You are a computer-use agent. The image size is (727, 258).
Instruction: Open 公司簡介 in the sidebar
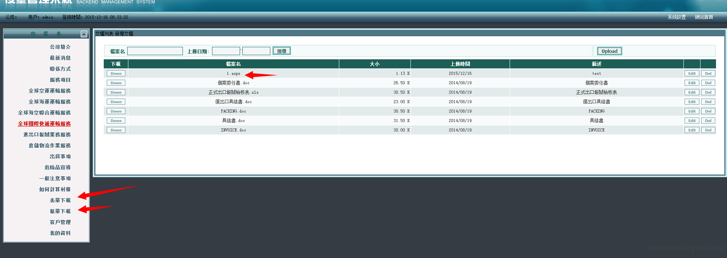click(60, 47)
